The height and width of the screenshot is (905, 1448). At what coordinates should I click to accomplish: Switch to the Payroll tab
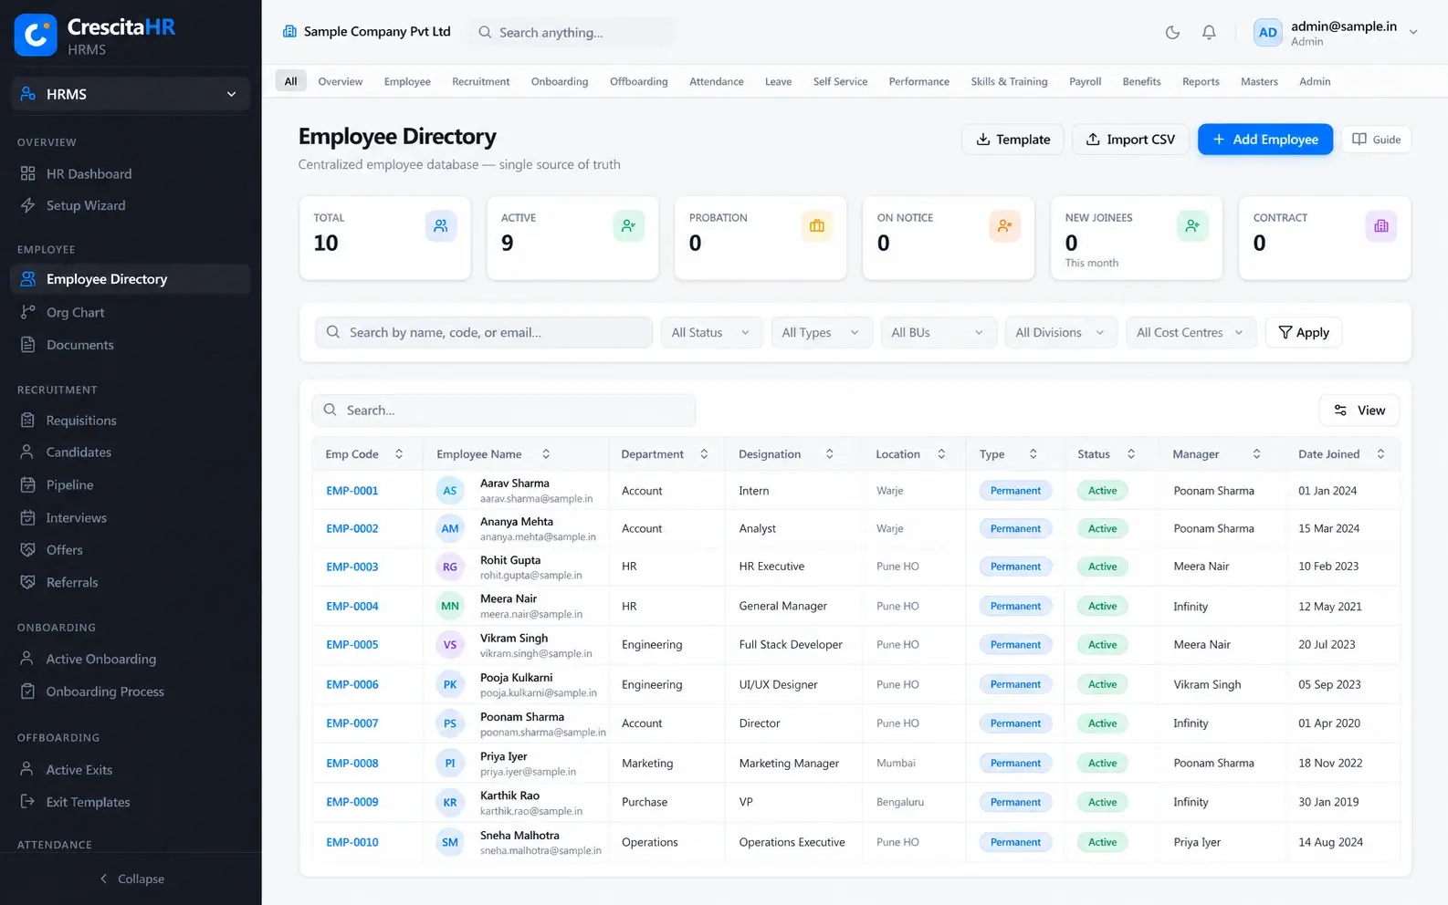[1086, 81]
